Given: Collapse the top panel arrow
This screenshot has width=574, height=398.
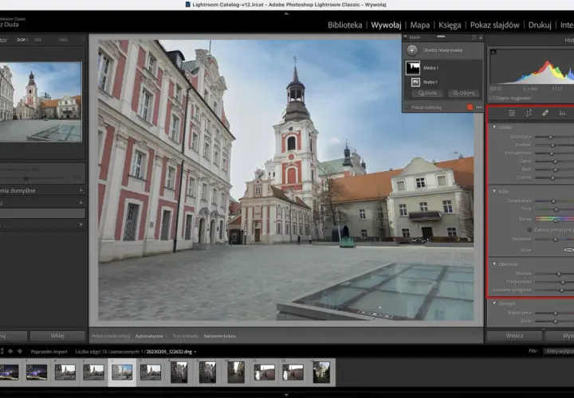Looking at the screenshot, I should click(x=286, y=14).
